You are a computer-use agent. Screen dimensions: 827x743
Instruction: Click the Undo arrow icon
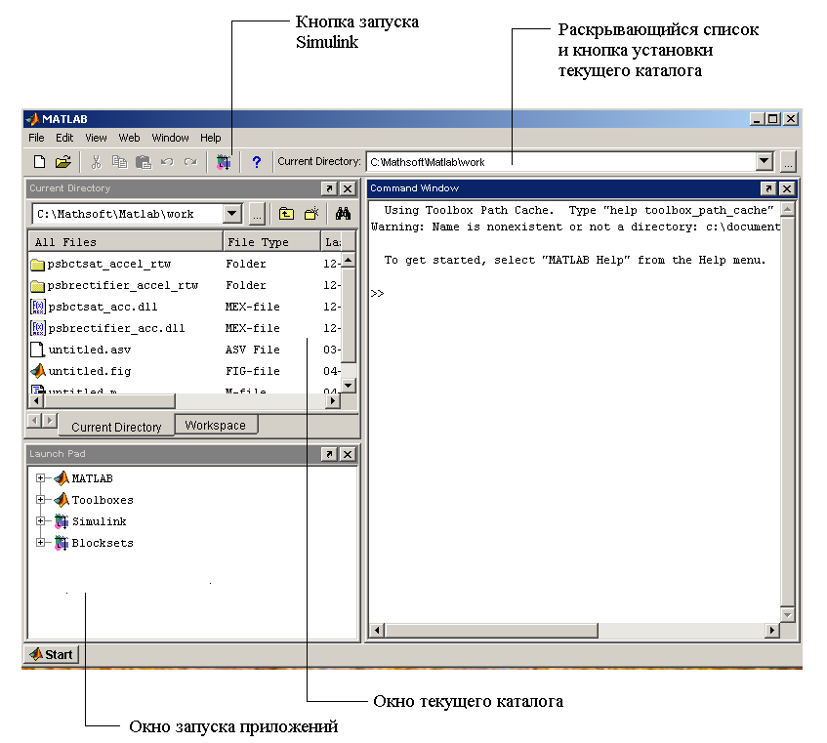pyautogui.click(x=167, y=162)
